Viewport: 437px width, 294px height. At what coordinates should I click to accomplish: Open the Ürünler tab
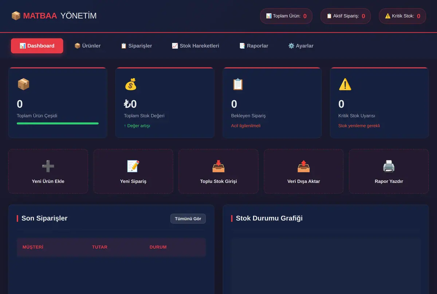click(87, 46)
